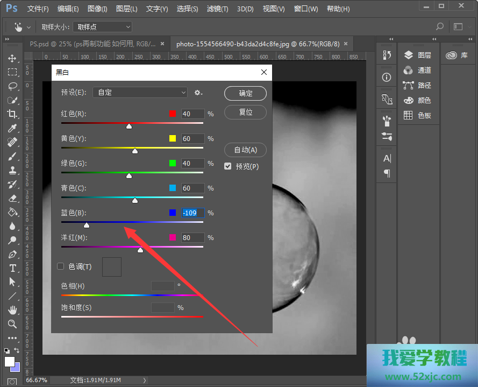478x387 pixels.
Task: Select the Crop tool
Action: tap(12, 114)
